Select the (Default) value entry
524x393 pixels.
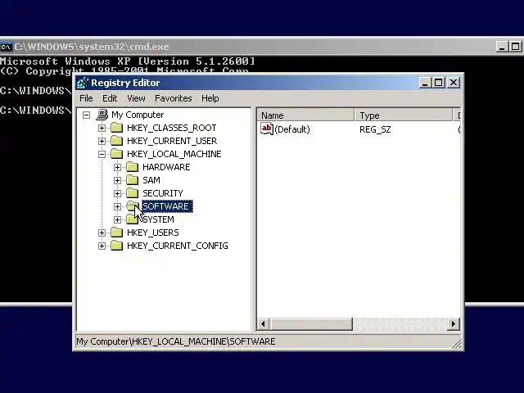coord(292,129)
